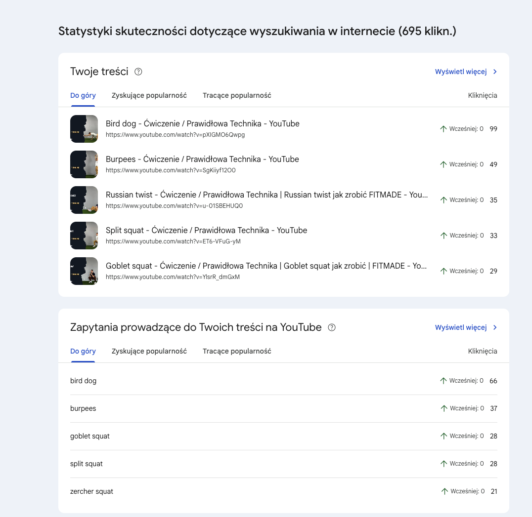This screenshot has height=517, width=532.
Task: Open Bird dog video thumbnail
Action: pos(84,129)
